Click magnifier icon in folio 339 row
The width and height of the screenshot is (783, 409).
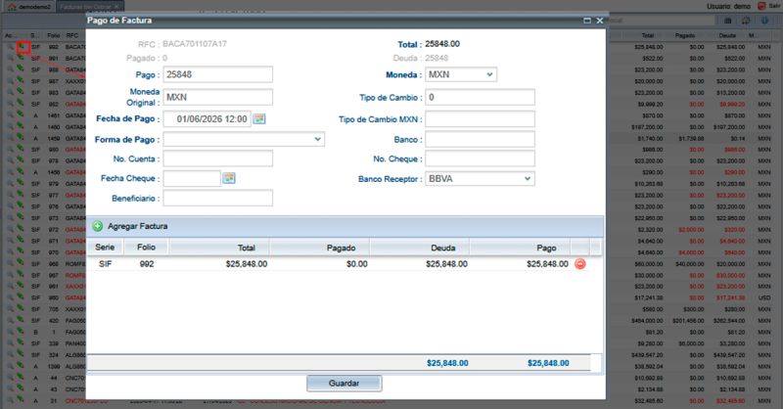(x=10, y=343)
